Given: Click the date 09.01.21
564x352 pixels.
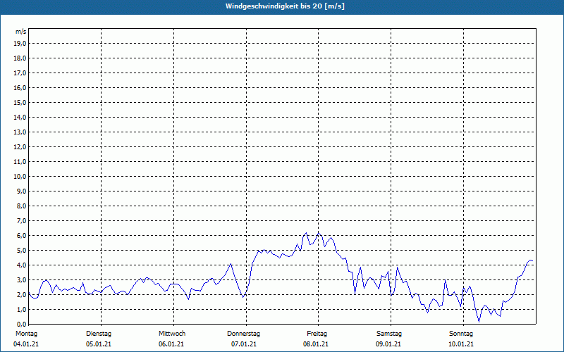Looking at the screenshot, I should [x=388, y=344].
